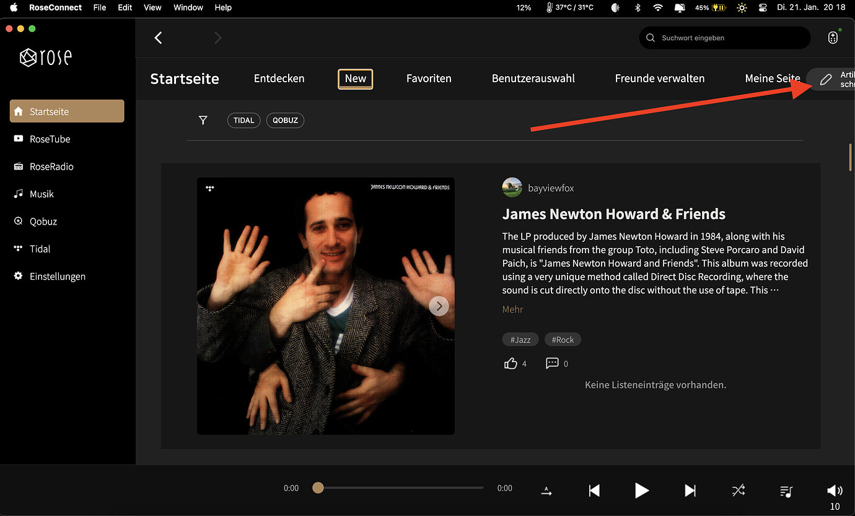Click the repeat mode icon

pos(546,491)
